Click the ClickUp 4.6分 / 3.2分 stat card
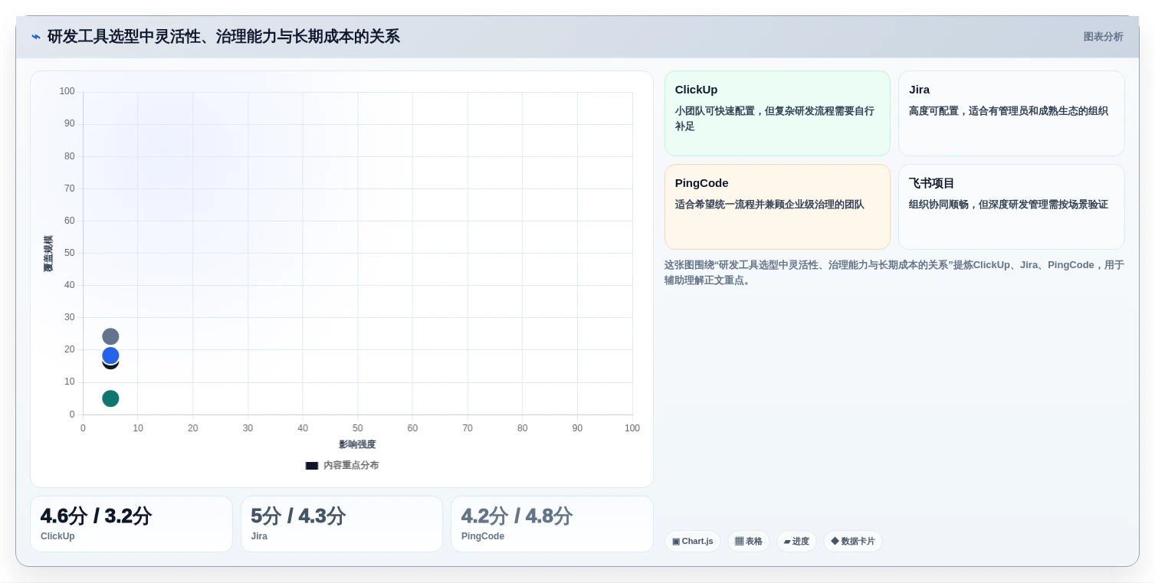Screen dimensions: 1155x583 131,524
